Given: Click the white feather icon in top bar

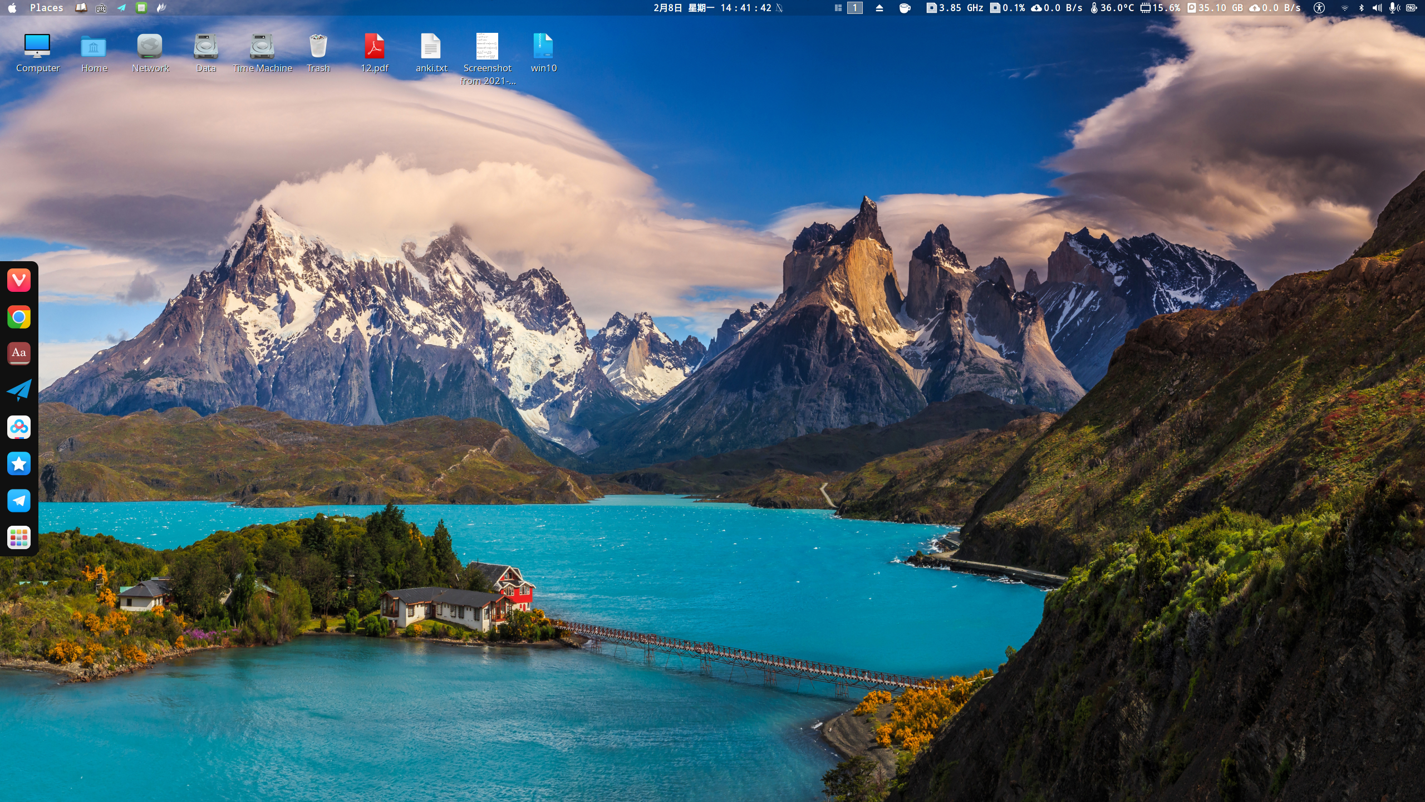Looking at the screenshot, I should click(161, 8).
